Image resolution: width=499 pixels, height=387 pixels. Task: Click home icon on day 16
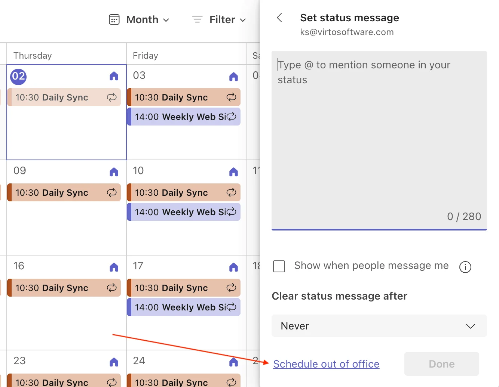click(x=114, y=267)
